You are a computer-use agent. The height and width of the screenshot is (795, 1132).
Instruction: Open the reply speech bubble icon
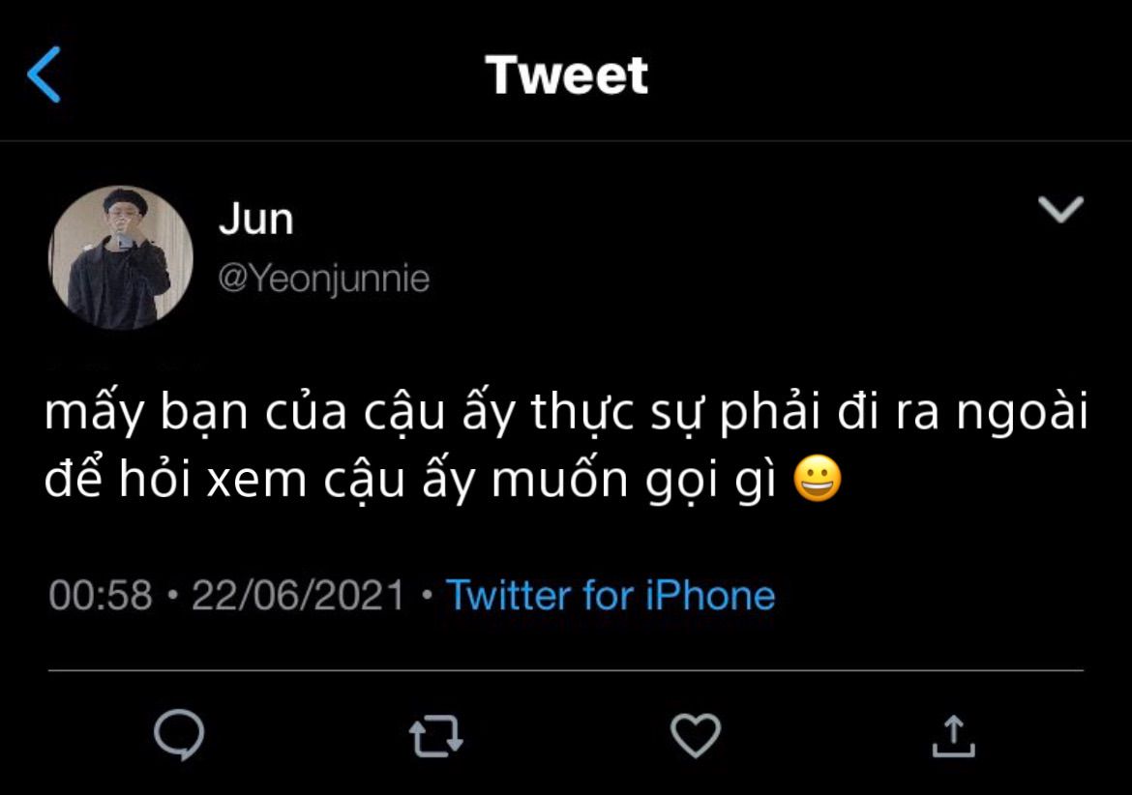pos(179,735)
